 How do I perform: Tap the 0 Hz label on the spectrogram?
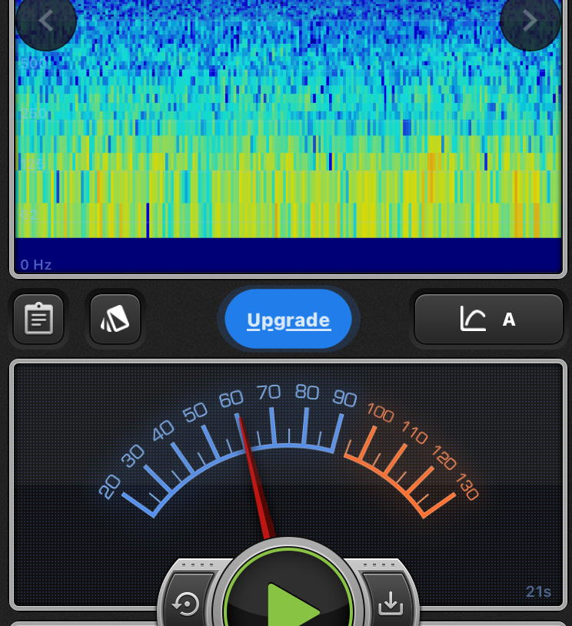(x=36, y=265)
